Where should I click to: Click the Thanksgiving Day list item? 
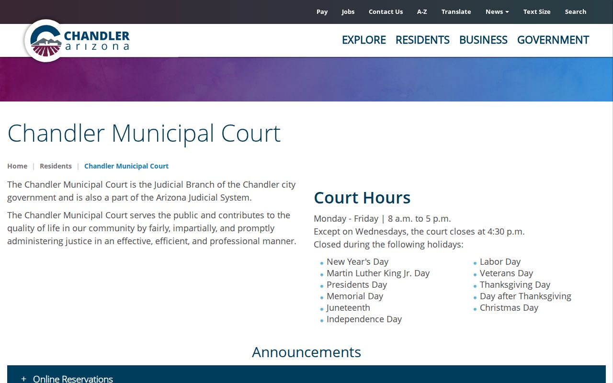click(515, 285)
